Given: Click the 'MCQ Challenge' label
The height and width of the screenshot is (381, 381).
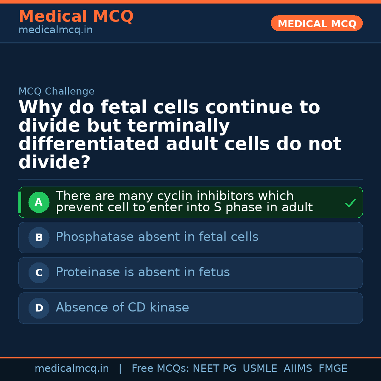Looking at the screenshot, I should (x=56, y=92).
